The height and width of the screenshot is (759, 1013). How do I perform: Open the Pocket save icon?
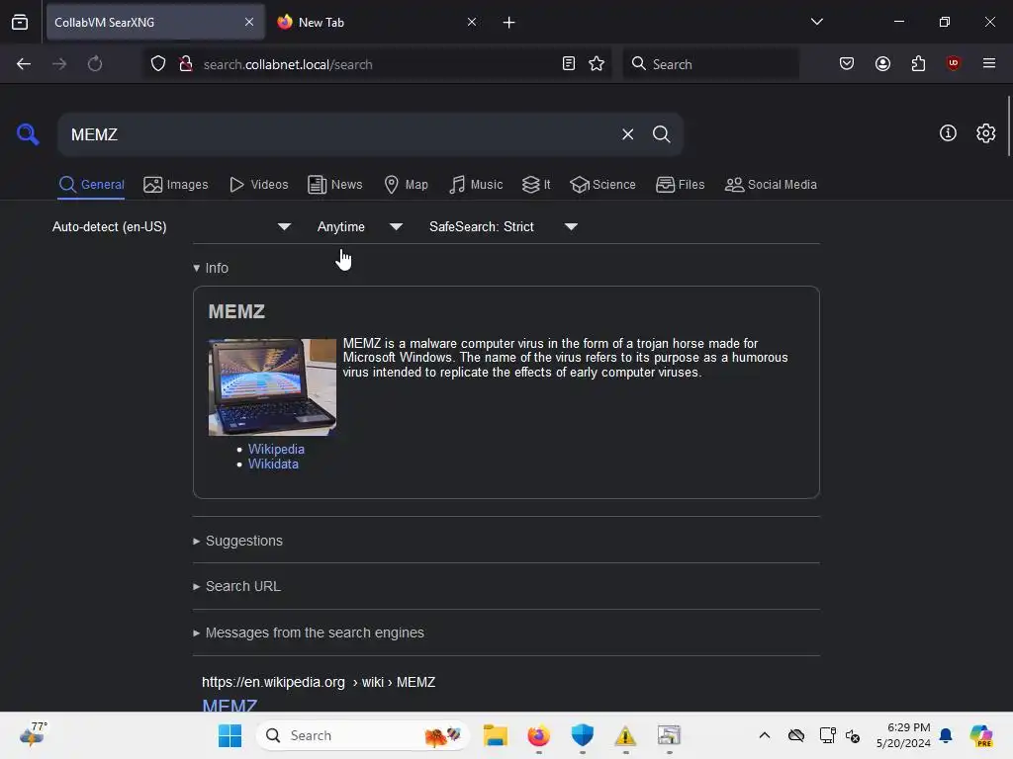[847, 63]
